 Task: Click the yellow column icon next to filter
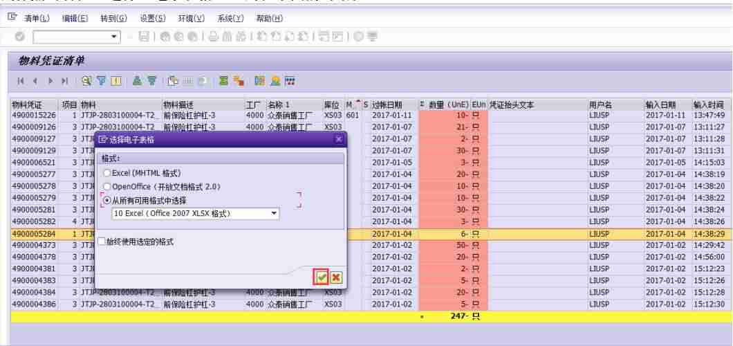click(116, 81)
